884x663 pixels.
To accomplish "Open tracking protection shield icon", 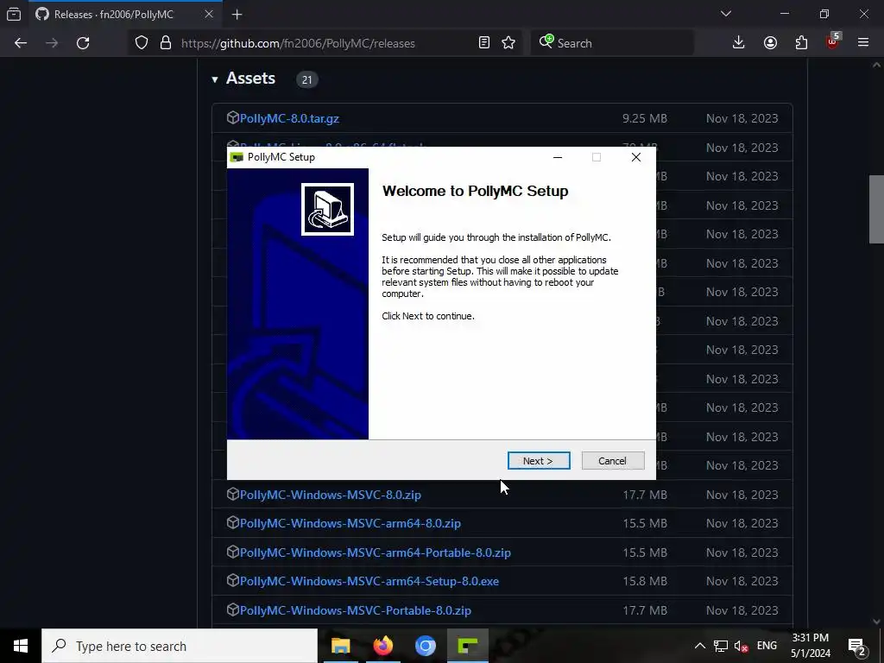I will (142, 43).
